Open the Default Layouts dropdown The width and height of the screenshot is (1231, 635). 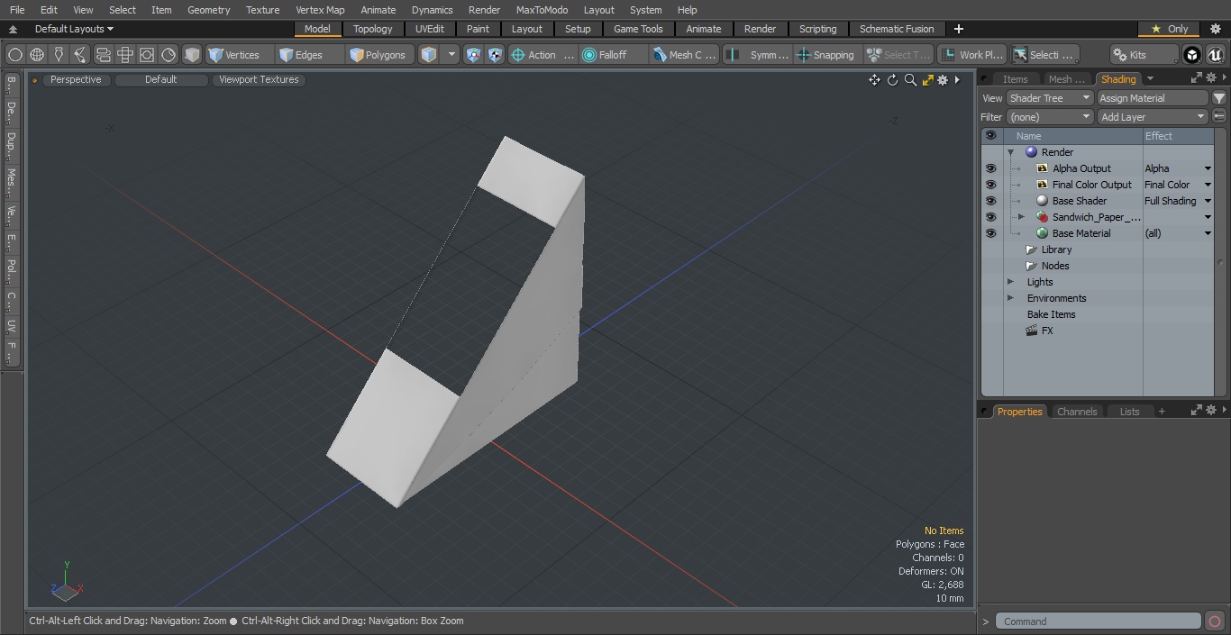(x=74, y=29)
